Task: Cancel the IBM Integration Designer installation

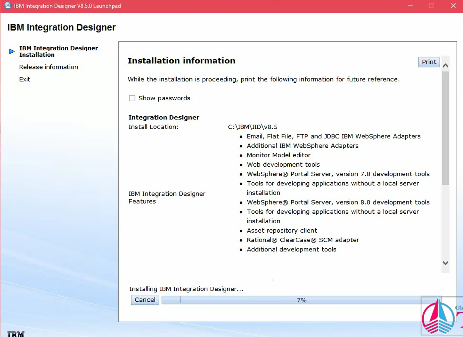Action: click(145, 299)
